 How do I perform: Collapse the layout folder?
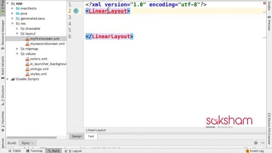tap(17, 34)
